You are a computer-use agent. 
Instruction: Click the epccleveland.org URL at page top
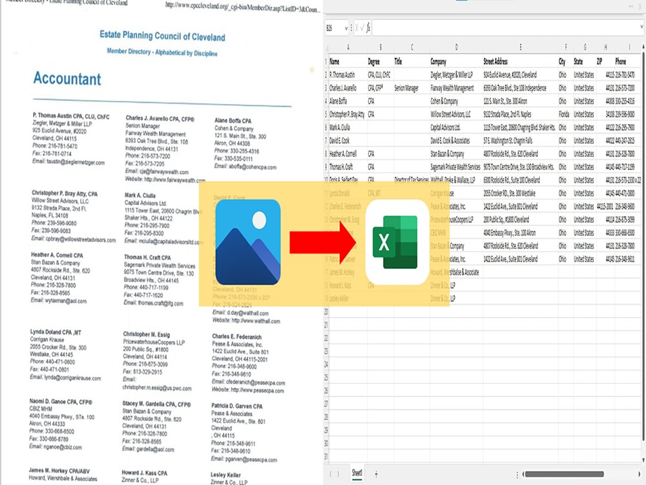242,7
